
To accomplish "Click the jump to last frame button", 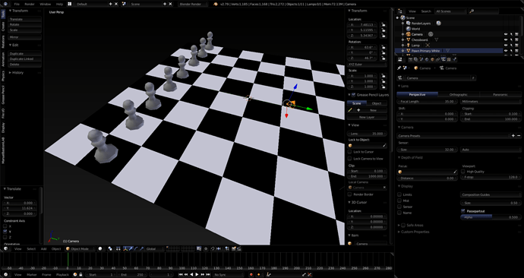I will [x=207, y=275].
